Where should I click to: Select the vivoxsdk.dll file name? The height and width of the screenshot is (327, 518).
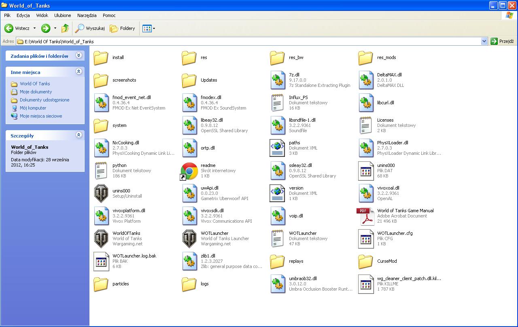212,211
